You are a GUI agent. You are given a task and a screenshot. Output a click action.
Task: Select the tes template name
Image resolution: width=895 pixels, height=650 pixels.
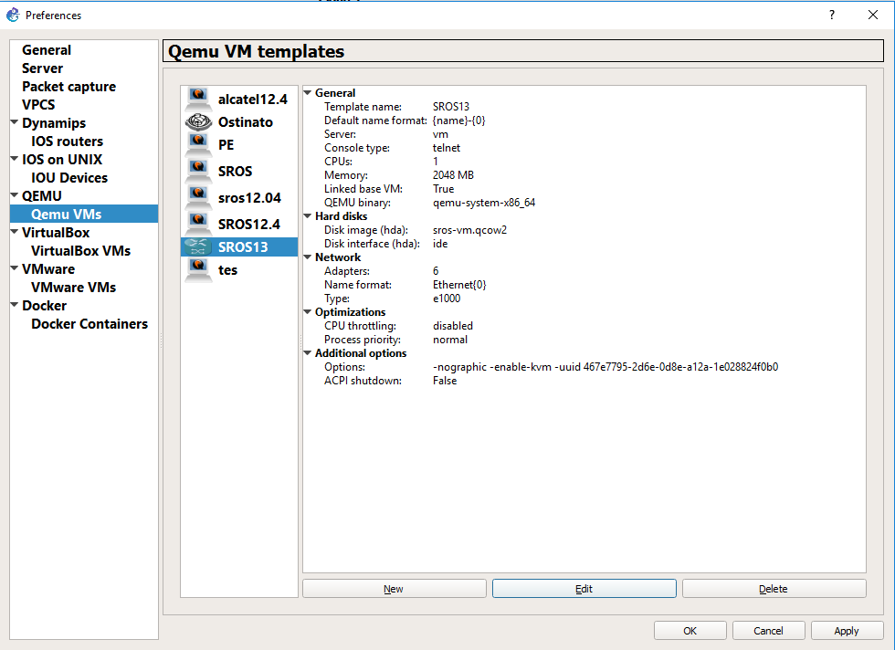point(227,270)
